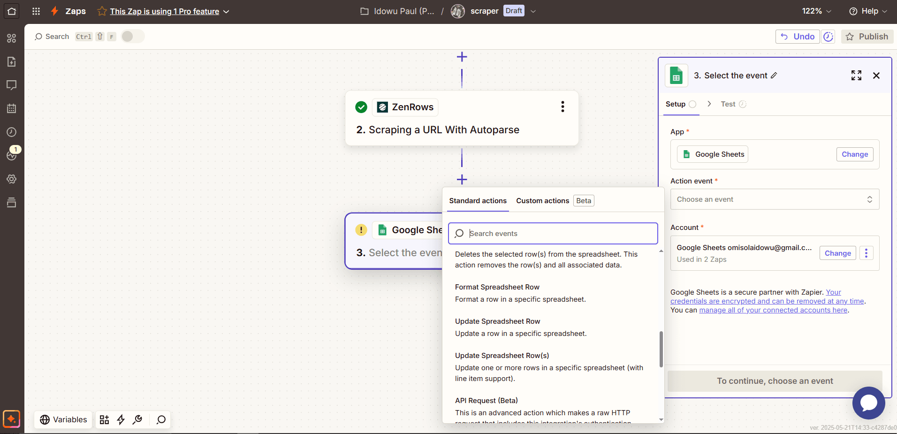
Task: Close the Select the event panel
Action: tap(876, 76)
